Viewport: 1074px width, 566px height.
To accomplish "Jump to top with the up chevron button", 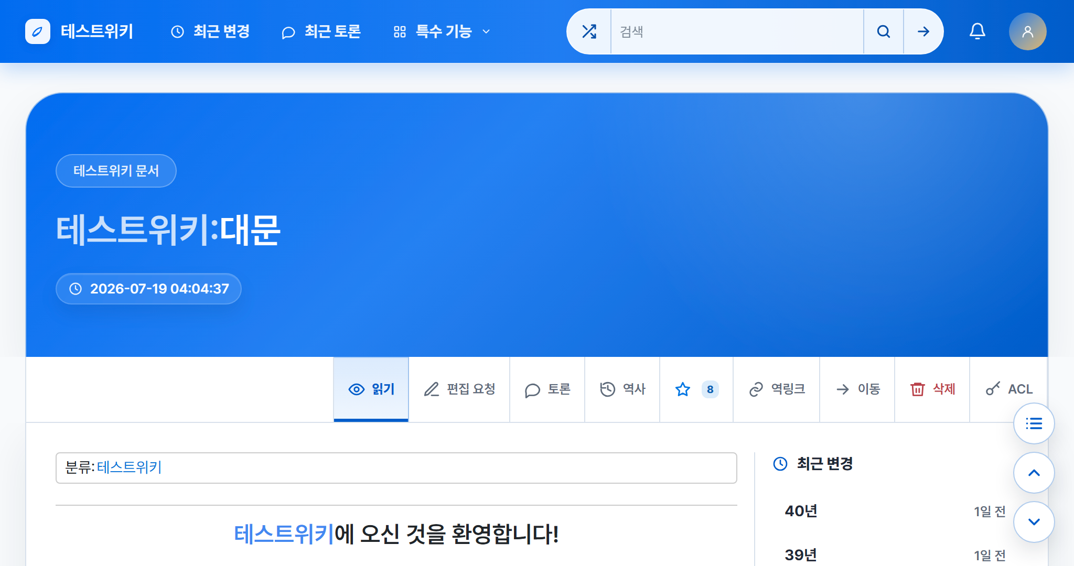I will click(x=1034, y=473).
